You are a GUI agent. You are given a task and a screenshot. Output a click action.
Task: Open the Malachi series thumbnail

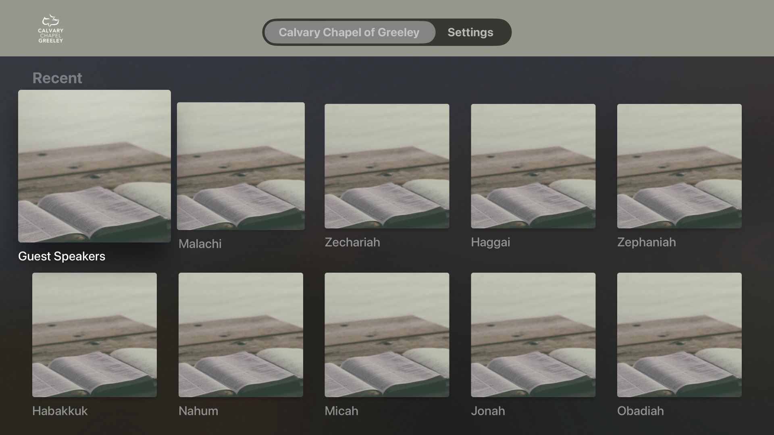(241, 166)
